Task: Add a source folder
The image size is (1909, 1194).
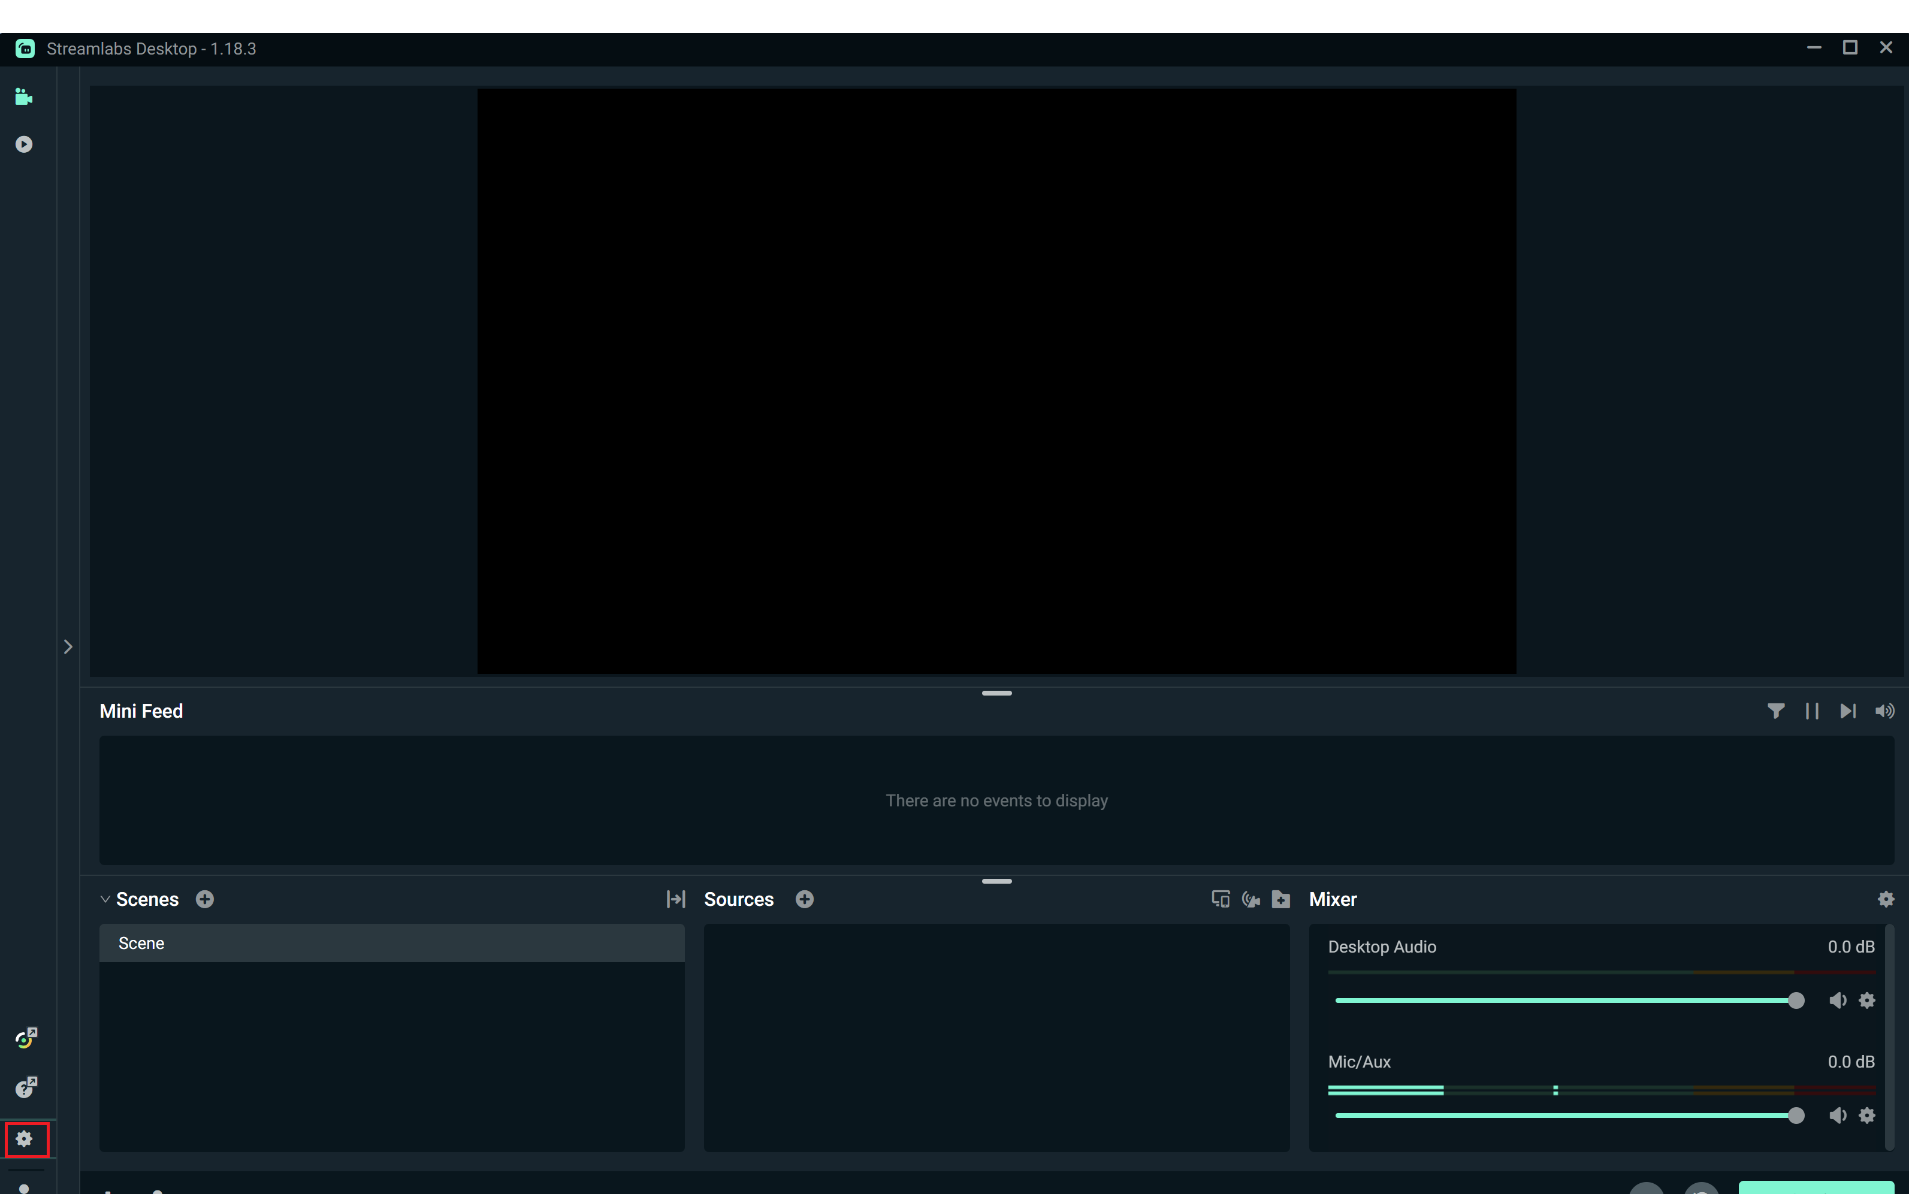Action: (1281, 899)
